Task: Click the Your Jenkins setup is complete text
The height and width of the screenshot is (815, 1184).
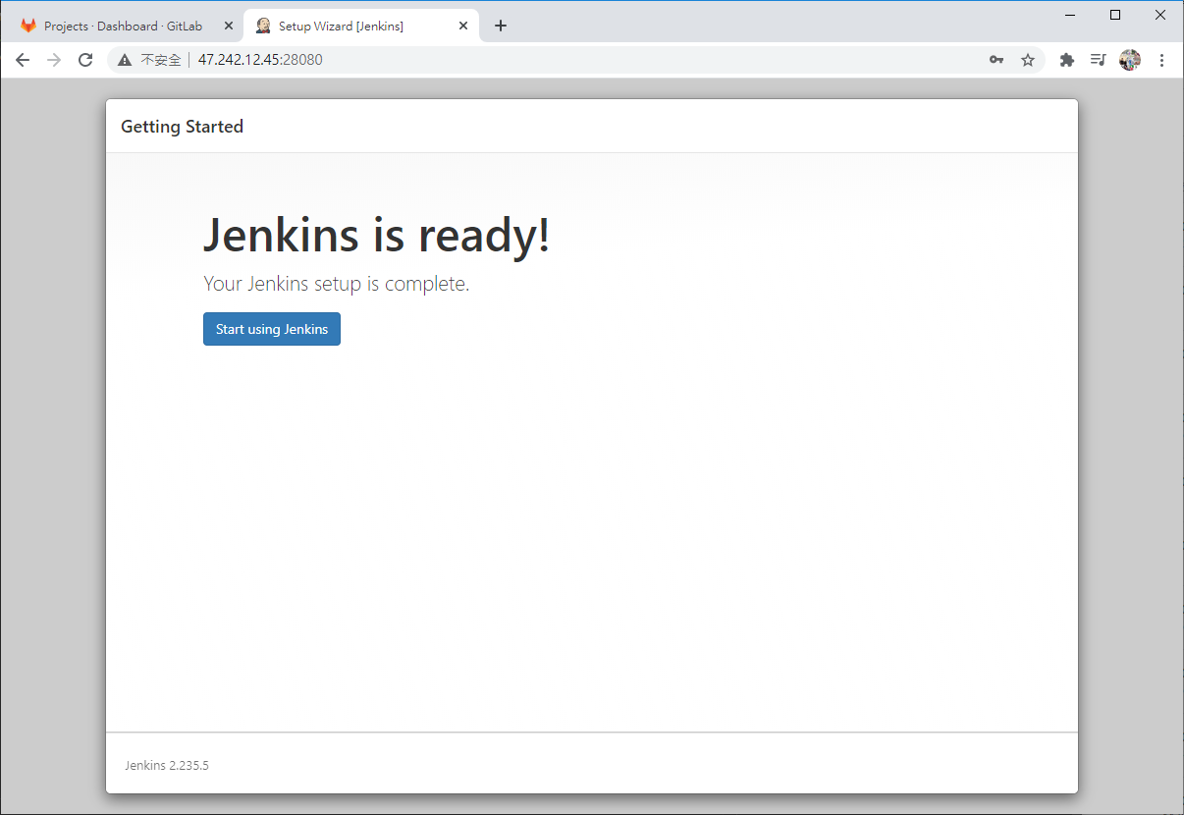Action: pos(336,285)
